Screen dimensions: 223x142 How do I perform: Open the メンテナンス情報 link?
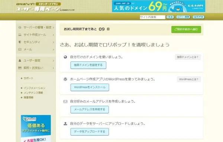tap(33, 93)
